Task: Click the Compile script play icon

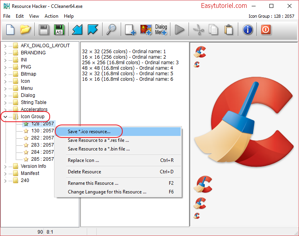Action: (179, 30)
